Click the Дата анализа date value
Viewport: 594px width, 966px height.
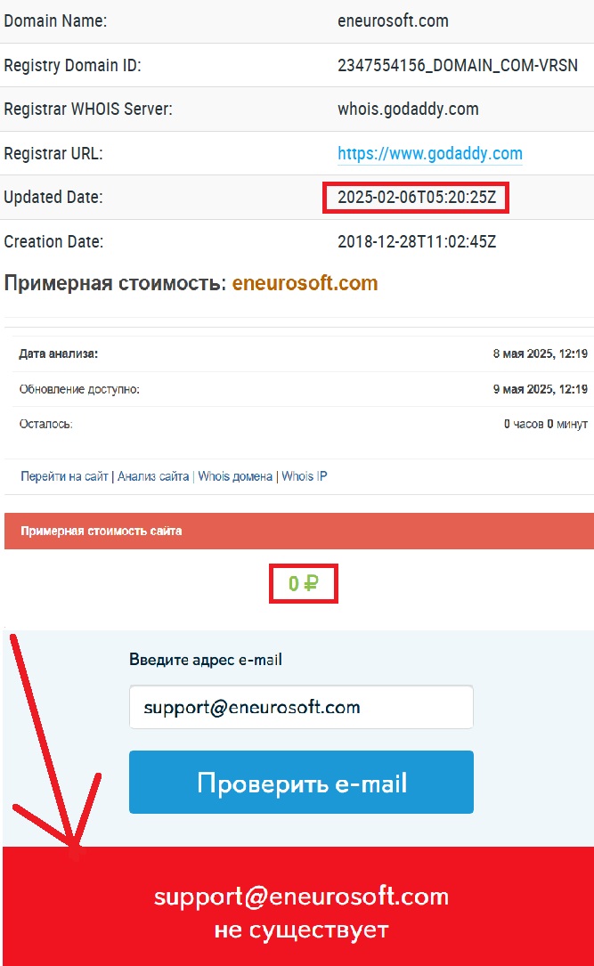[540, 353]
